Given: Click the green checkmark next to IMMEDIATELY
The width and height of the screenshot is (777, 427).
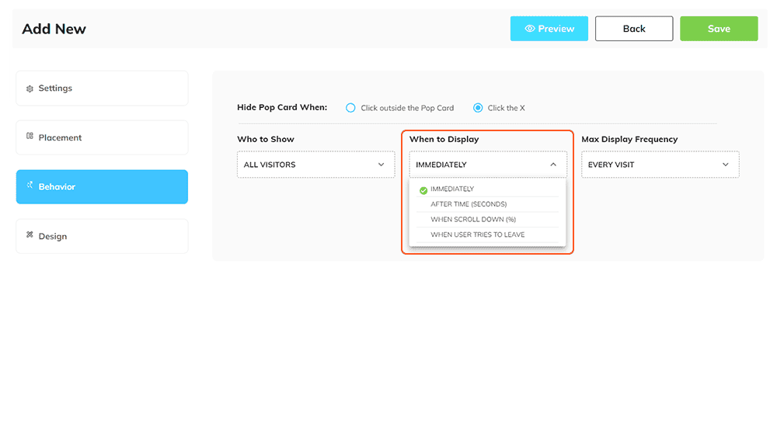Looking at the screenshot, I should point(423,190).
